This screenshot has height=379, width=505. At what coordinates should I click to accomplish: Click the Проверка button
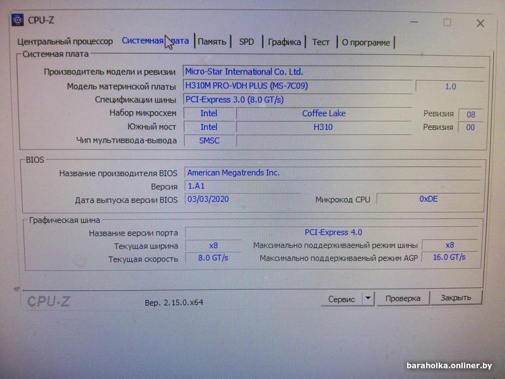(x=403, y=298)
